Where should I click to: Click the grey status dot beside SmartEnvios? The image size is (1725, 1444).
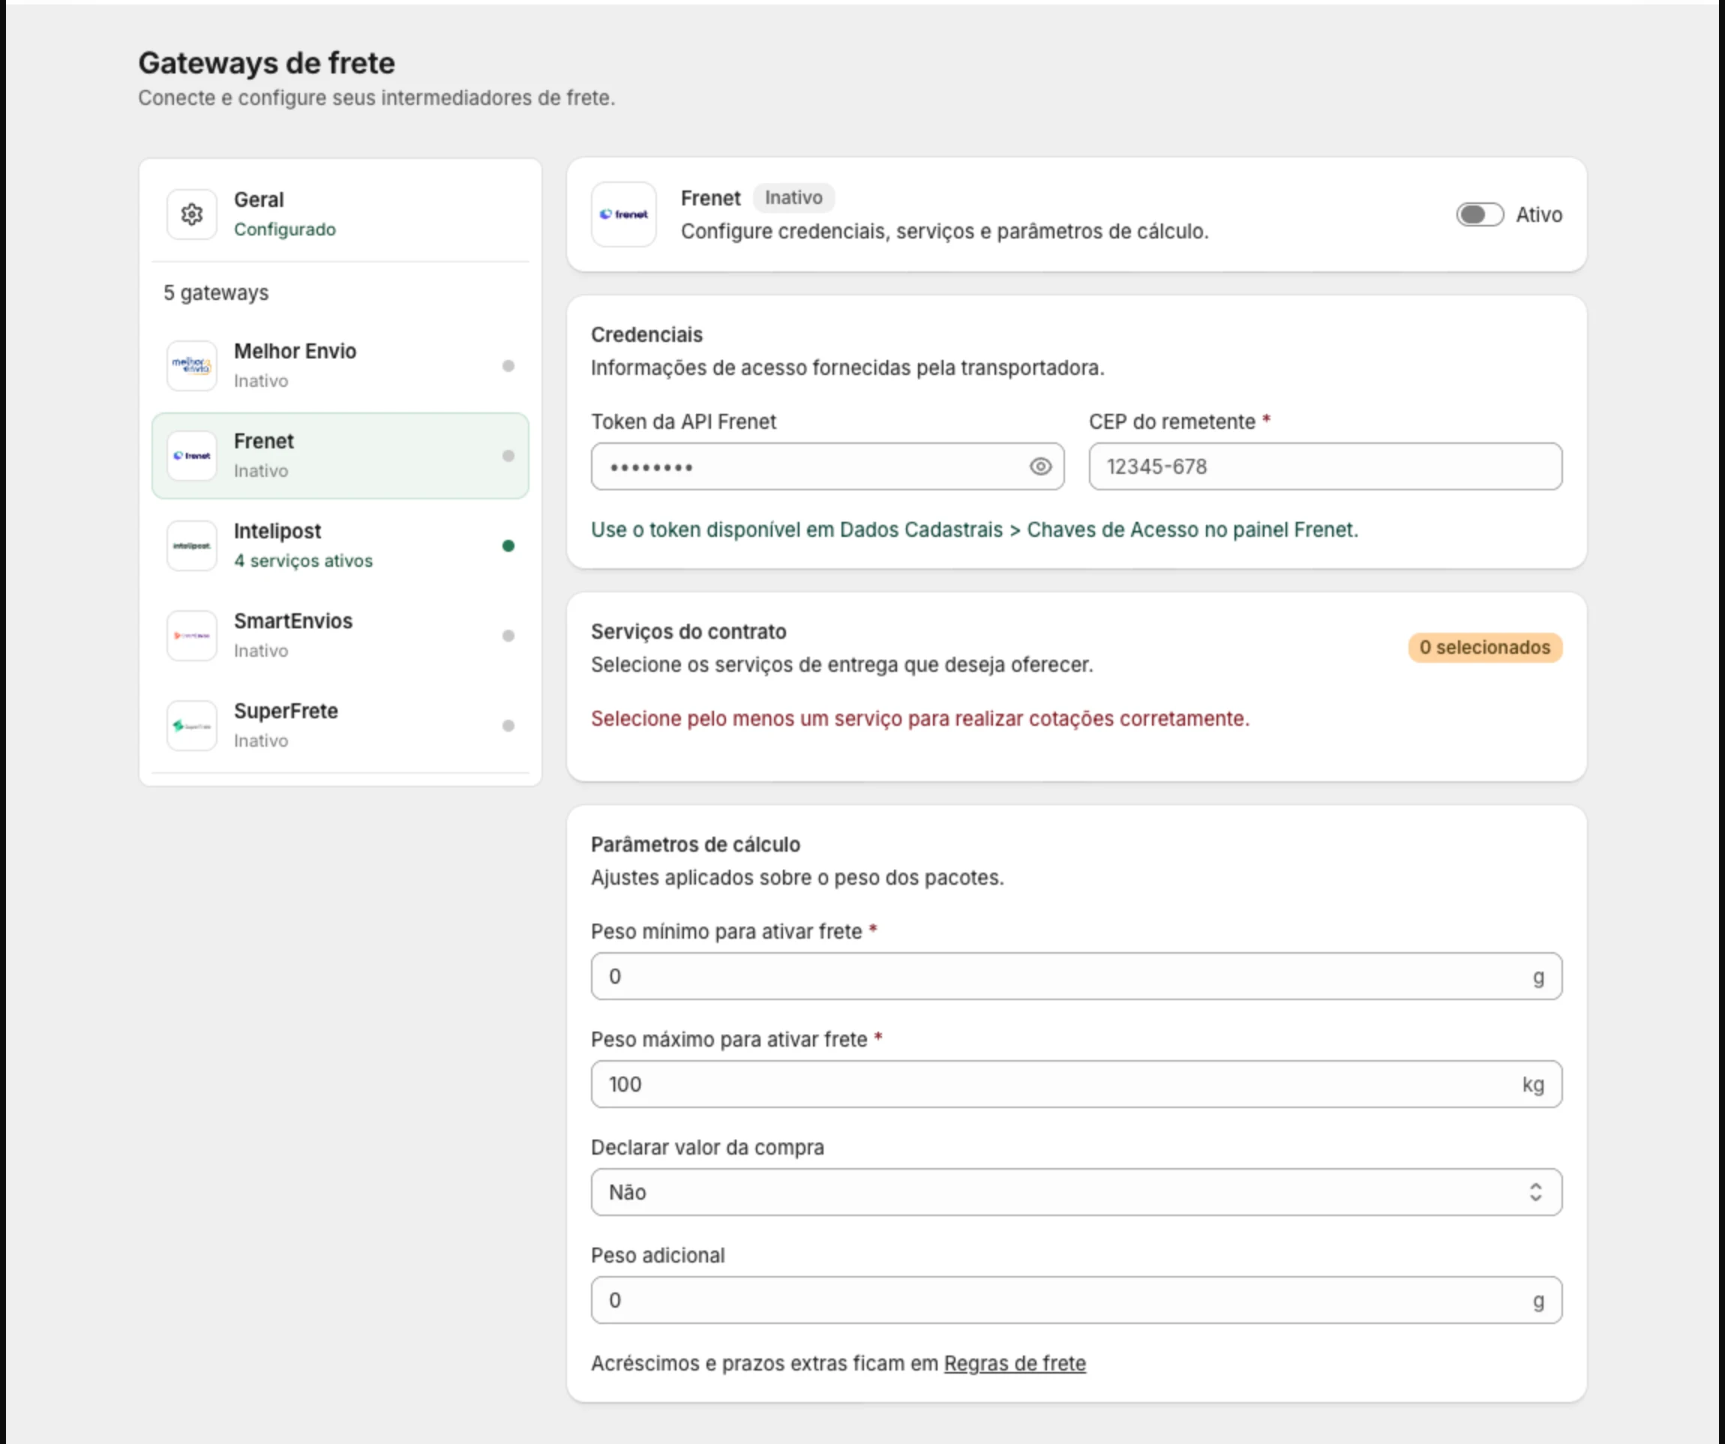508,635
